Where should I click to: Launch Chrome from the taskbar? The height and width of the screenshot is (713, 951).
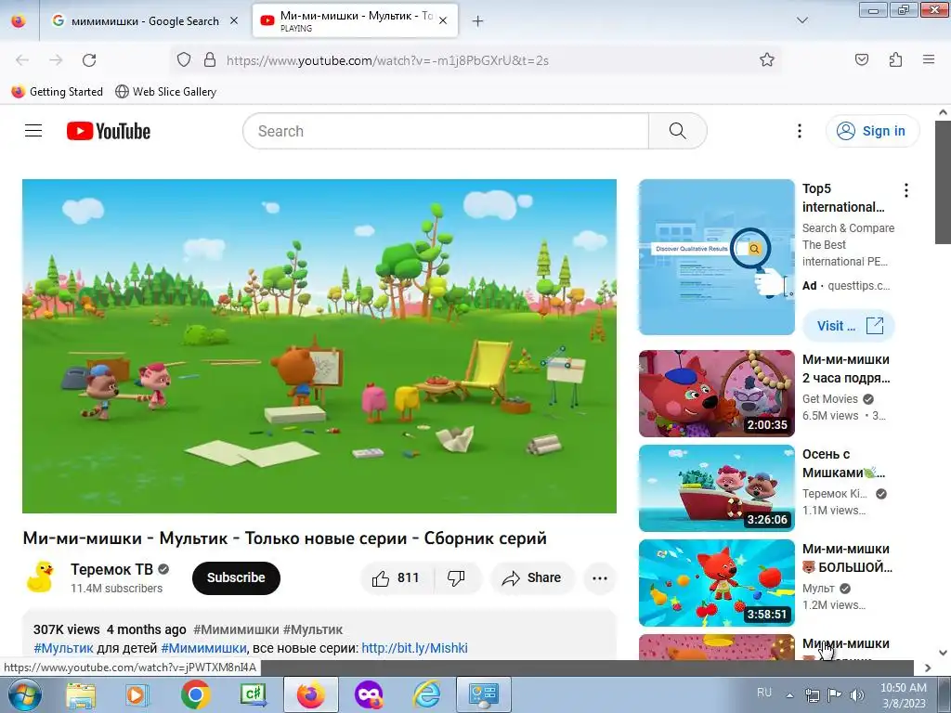point(195,694)
